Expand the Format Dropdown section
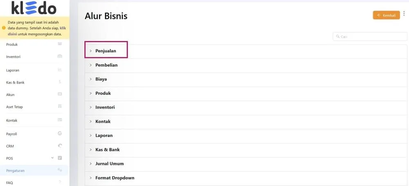The image size is (409, 186). [115, 178]
